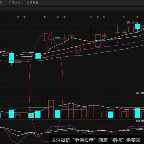144x144 pixels.
Task: Click the 25.10 high price label
Action: tap(130, 23)
